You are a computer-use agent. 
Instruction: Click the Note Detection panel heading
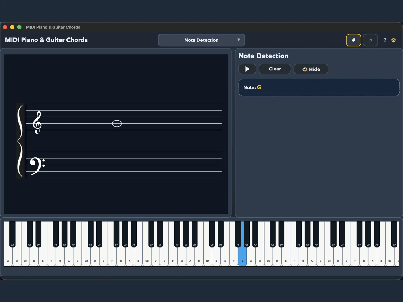pos(263,56)
